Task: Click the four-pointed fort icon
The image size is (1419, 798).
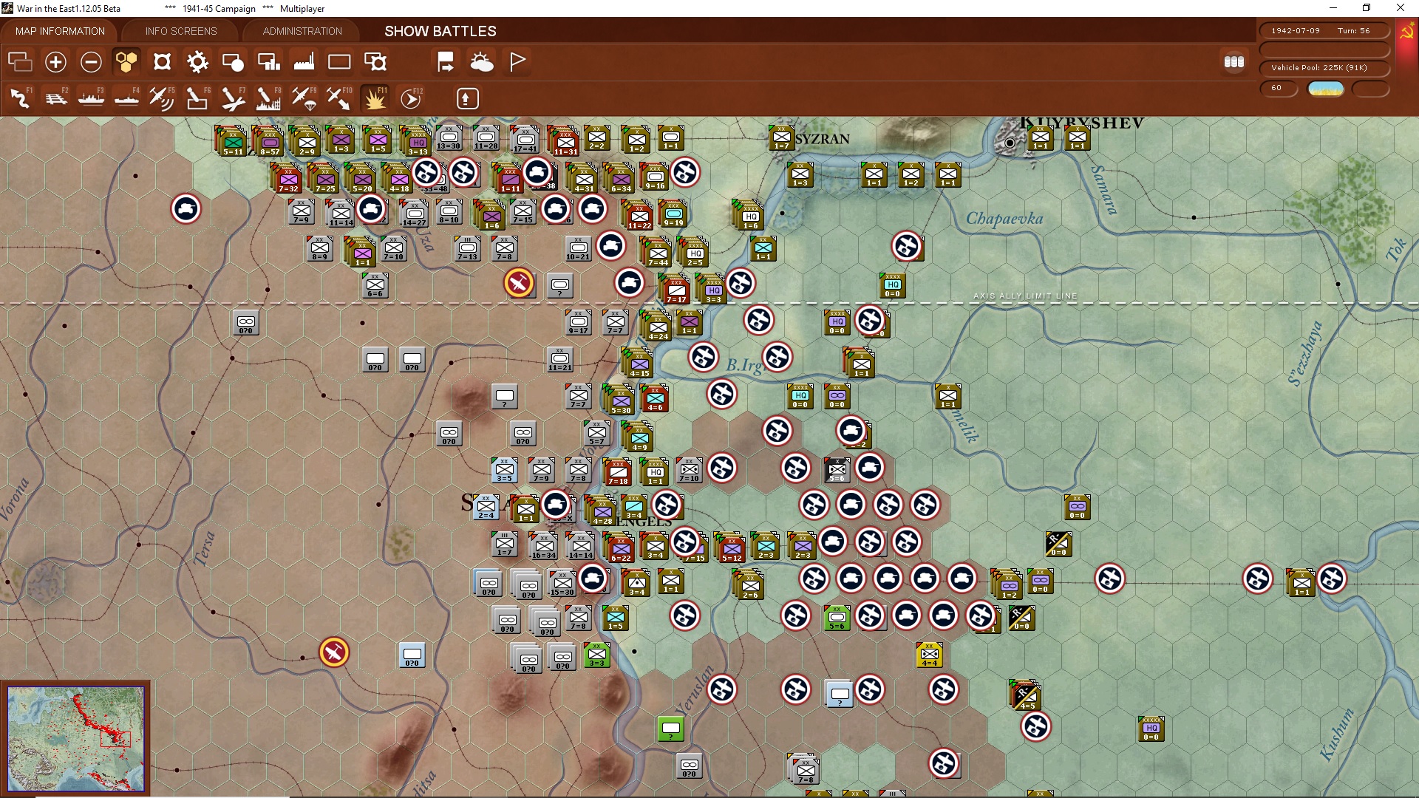Action: pyautogui.click(x=162, y=62)
